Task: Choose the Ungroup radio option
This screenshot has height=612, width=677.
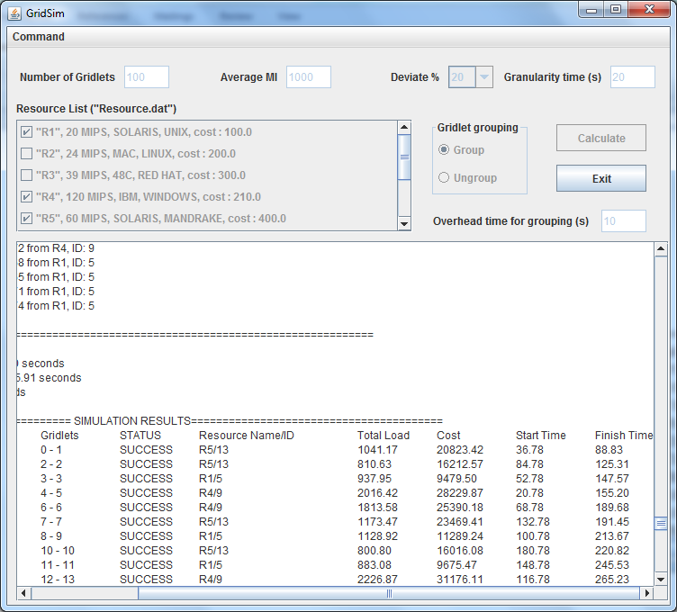Action: pos(444,178)
